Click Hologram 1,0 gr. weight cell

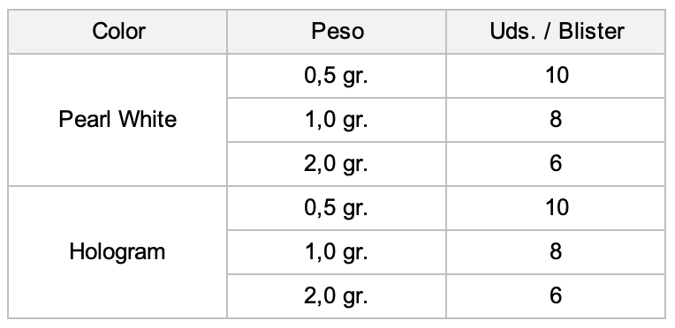(337, 252)
